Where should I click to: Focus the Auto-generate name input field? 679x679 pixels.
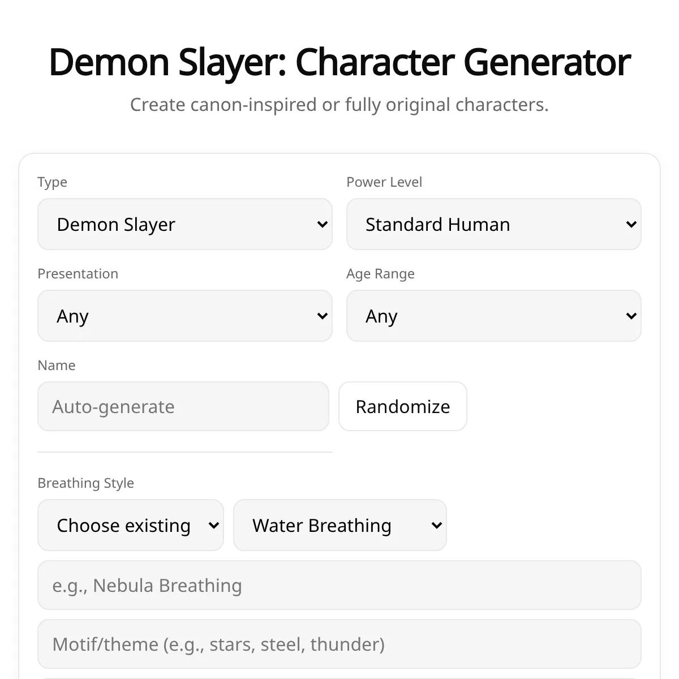(x=183, y=406)
